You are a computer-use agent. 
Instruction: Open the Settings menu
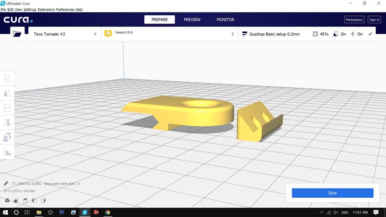[x=30, y=10]
